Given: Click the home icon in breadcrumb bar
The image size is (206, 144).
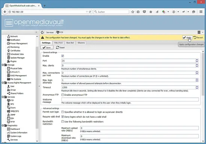Looking at the screenshot, I should [x=42, y=32].
